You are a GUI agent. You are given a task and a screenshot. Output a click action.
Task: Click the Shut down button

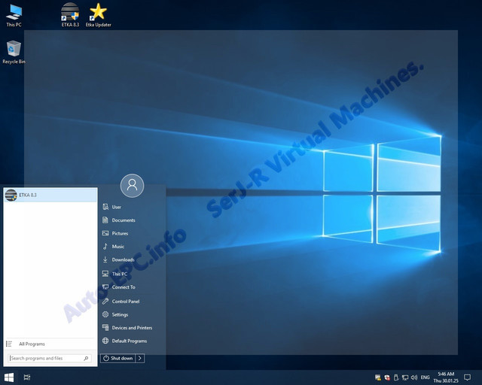(117, 358)
